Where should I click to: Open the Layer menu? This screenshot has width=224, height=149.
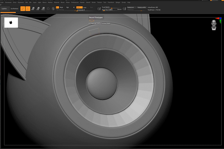tap(35, 2)
